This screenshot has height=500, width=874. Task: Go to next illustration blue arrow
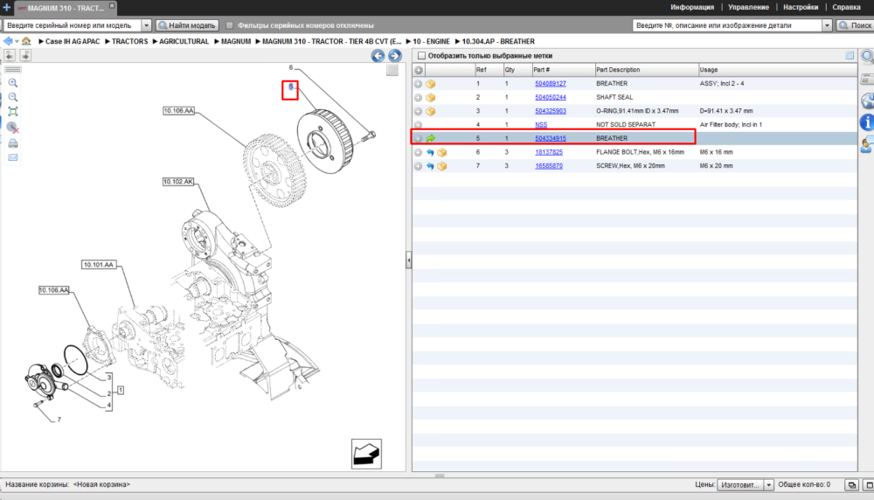pos(395,56)
